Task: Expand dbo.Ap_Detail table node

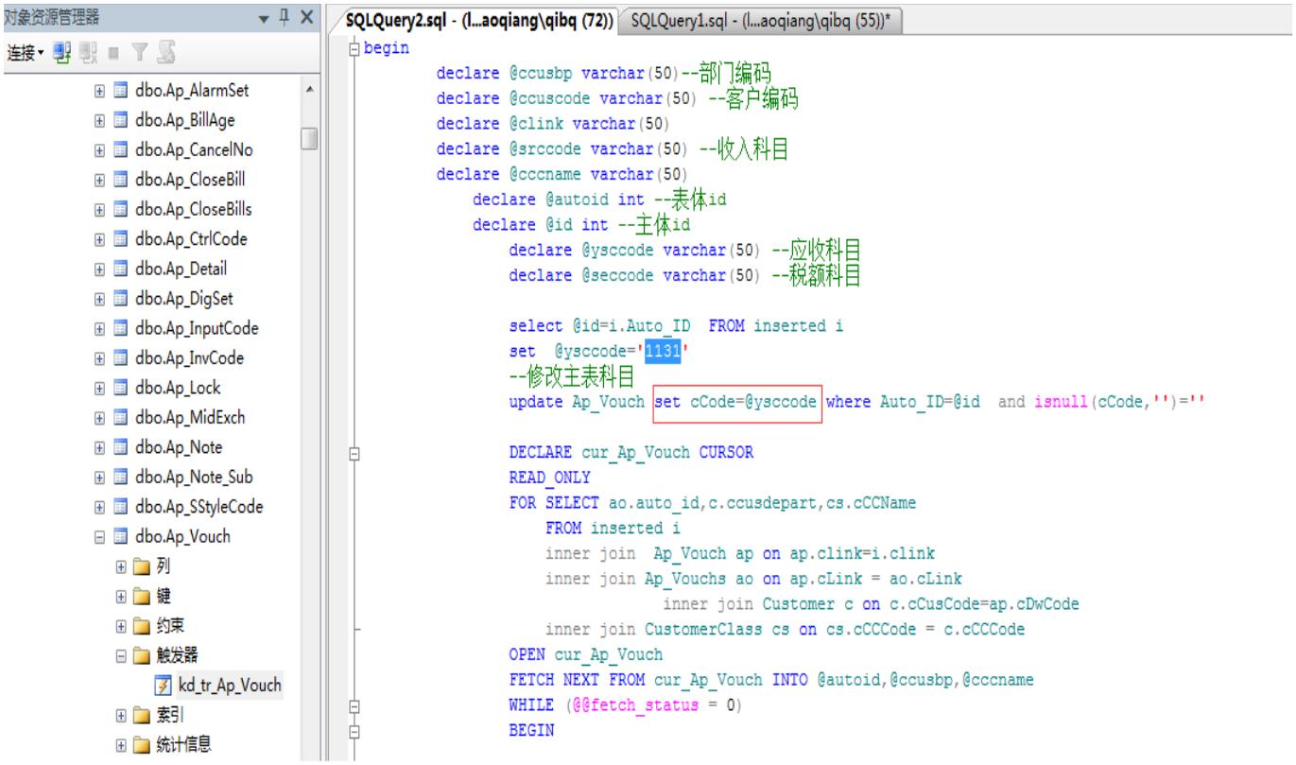Action: tap(99, 269)
